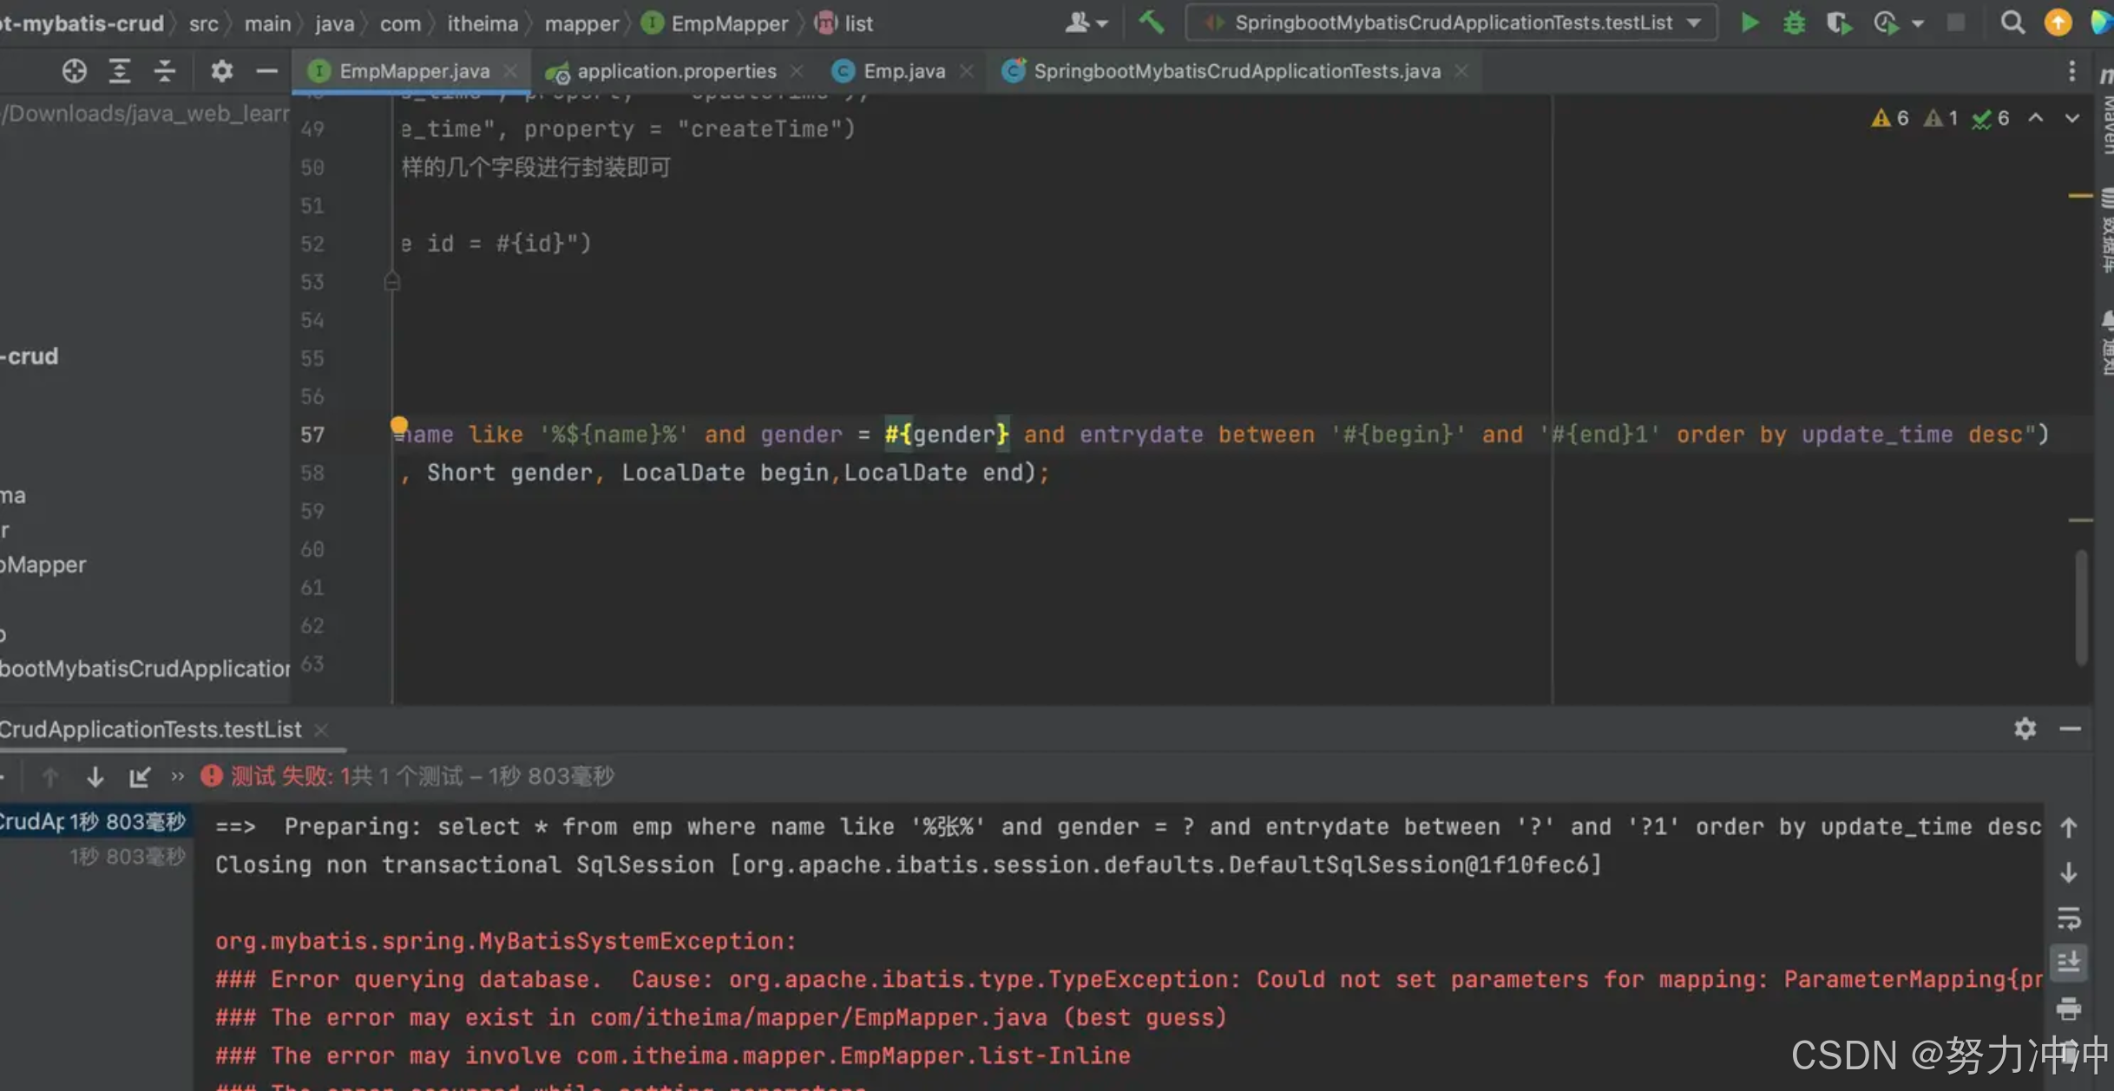
Task: Click EmpMapper in breadcrumb path
Action: pos(729,23)
